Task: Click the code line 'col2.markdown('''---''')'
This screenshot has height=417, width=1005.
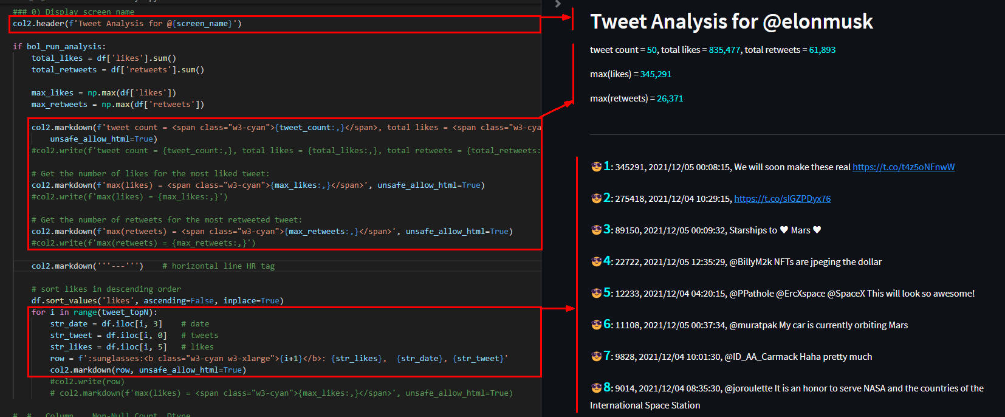Action: (87, 266)
